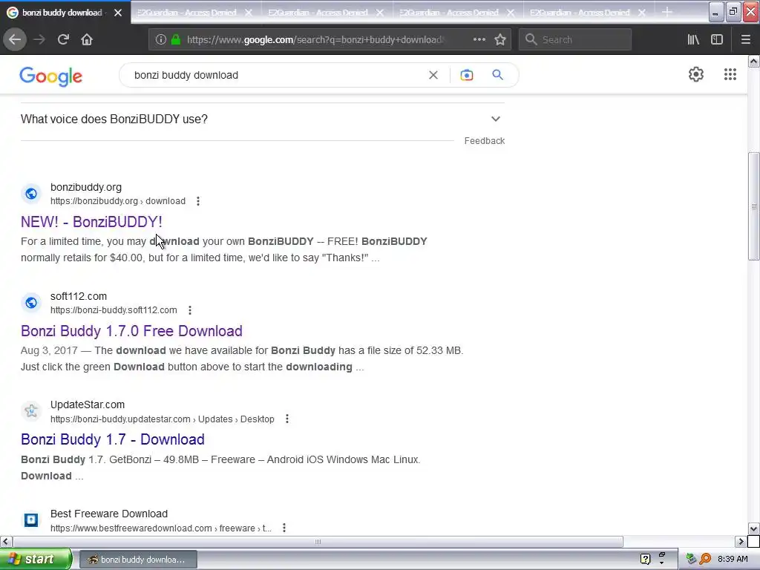Show site information icon in address bar

161,40
